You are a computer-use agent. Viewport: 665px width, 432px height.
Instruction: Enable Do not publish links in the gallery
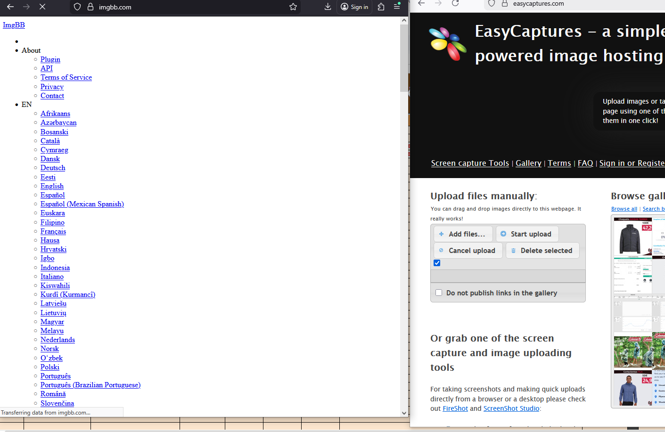pos(439,293)
